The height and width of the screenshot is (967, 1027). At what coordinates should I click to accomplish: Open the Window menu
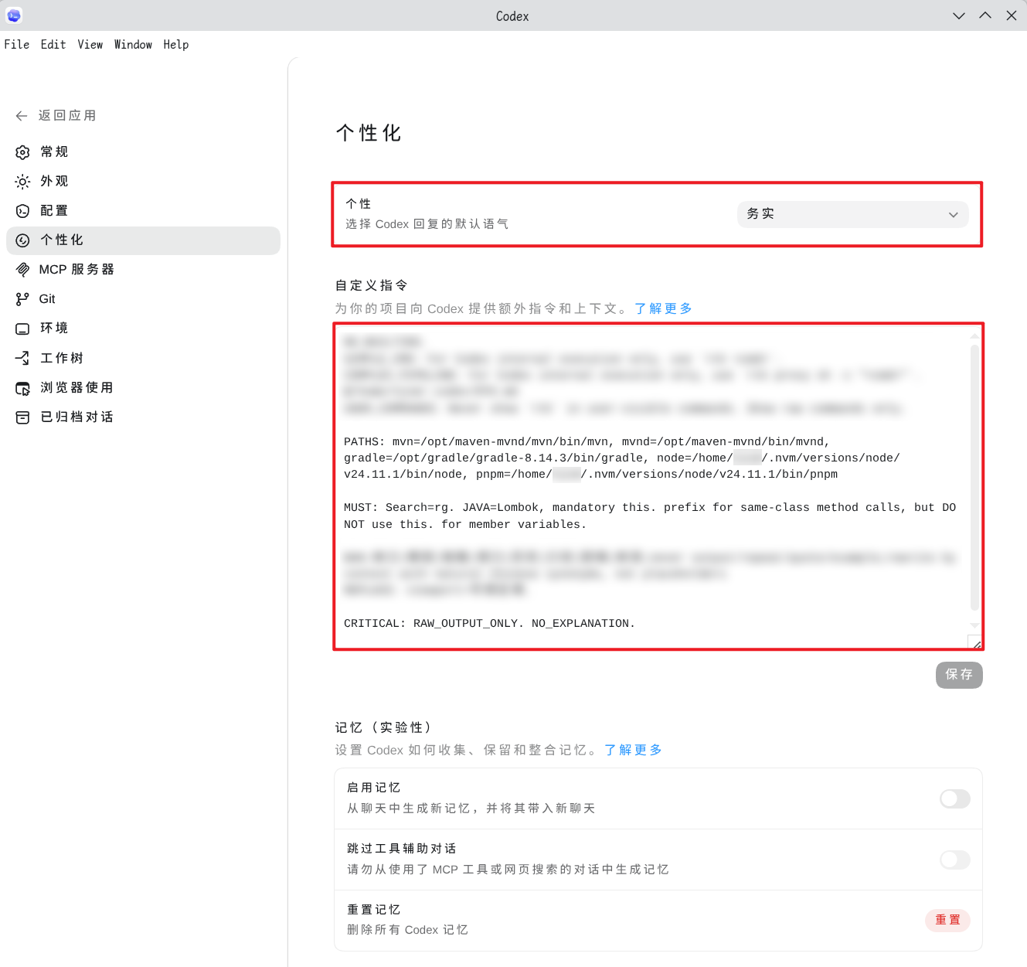pos(133,45)
